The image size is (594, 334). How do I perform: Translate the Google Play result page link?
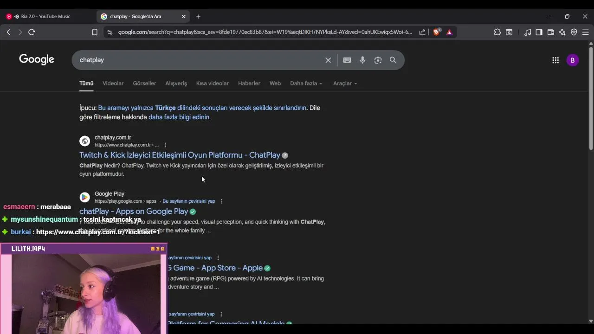(x=189, y=201)
